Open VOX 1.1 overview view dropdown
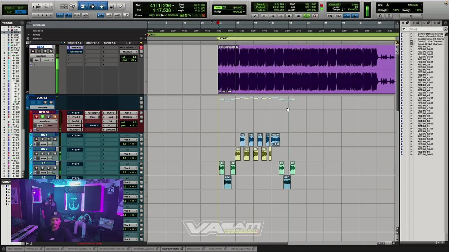The height and width of the screenshot is (252, 449). click(x=42, y=107)
